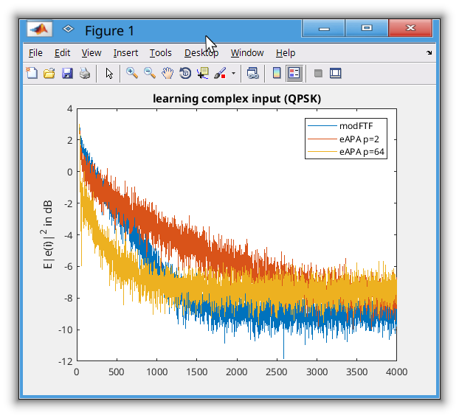459x418 pixels.
Task: Open the File menu
Action: pyautogui.click(x=35, y=53)
